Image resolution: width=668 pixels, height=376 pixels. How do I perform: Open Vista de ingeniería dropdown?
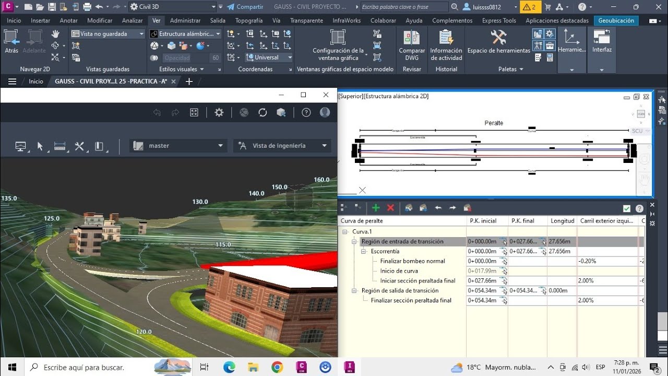coord(282,146)
